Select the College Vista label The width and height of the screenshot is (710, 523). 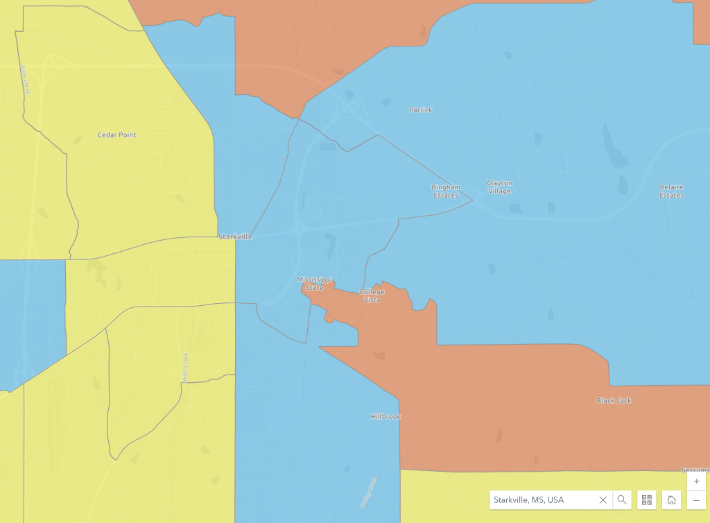[372, 296]
